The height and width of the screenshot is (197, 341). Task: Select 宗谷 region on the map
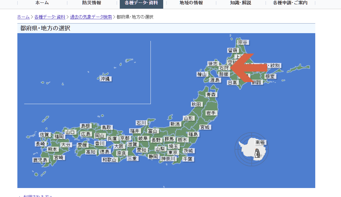pyautogui.click(x=242, y=42)
